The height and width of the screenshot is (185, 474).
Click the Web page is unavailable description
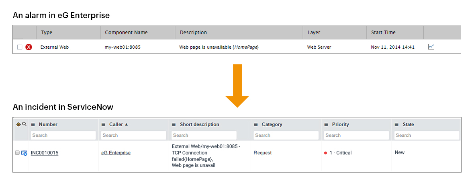[219, 47]
